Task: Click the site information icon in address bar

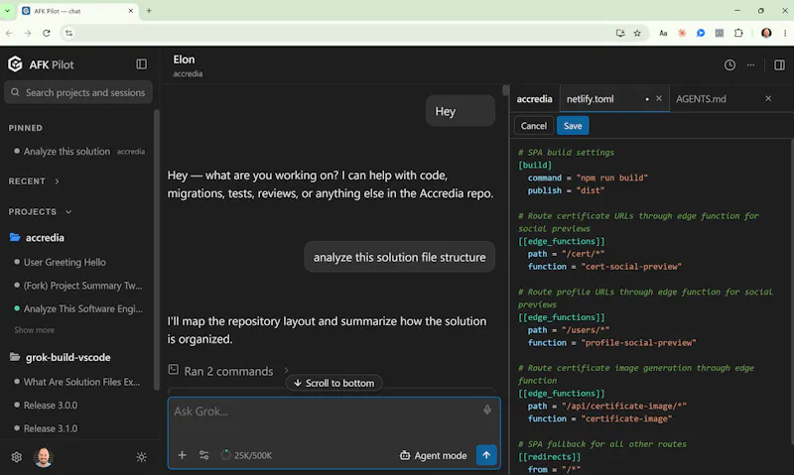Action: tap(68, 33)
